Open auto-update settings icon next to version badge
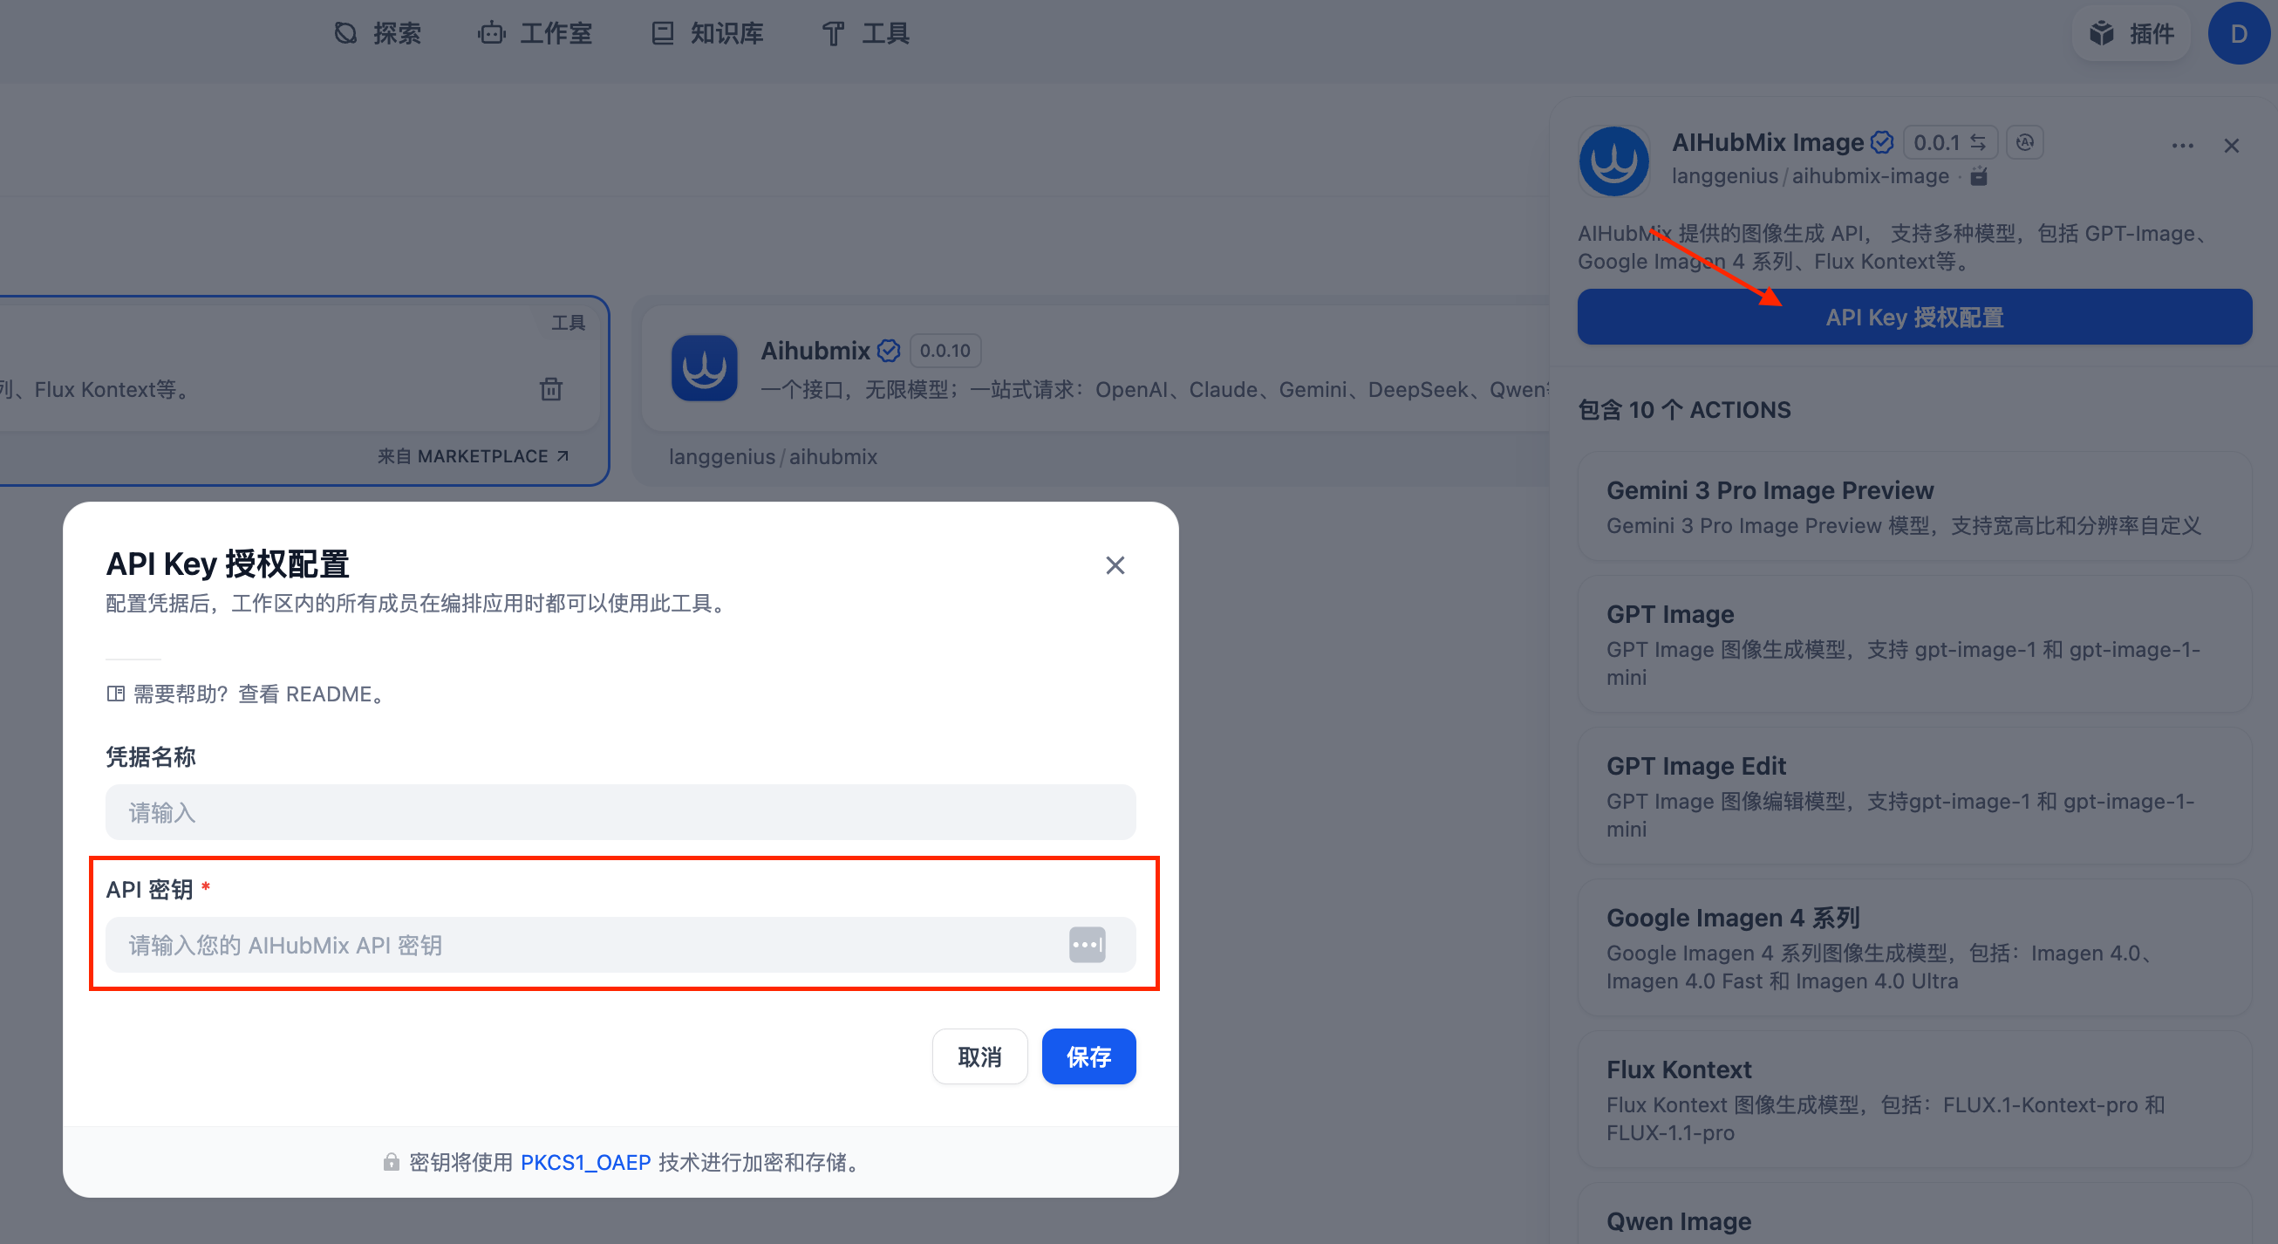This screenshot has width=2278, height=1244. [x=2025, y=141]
